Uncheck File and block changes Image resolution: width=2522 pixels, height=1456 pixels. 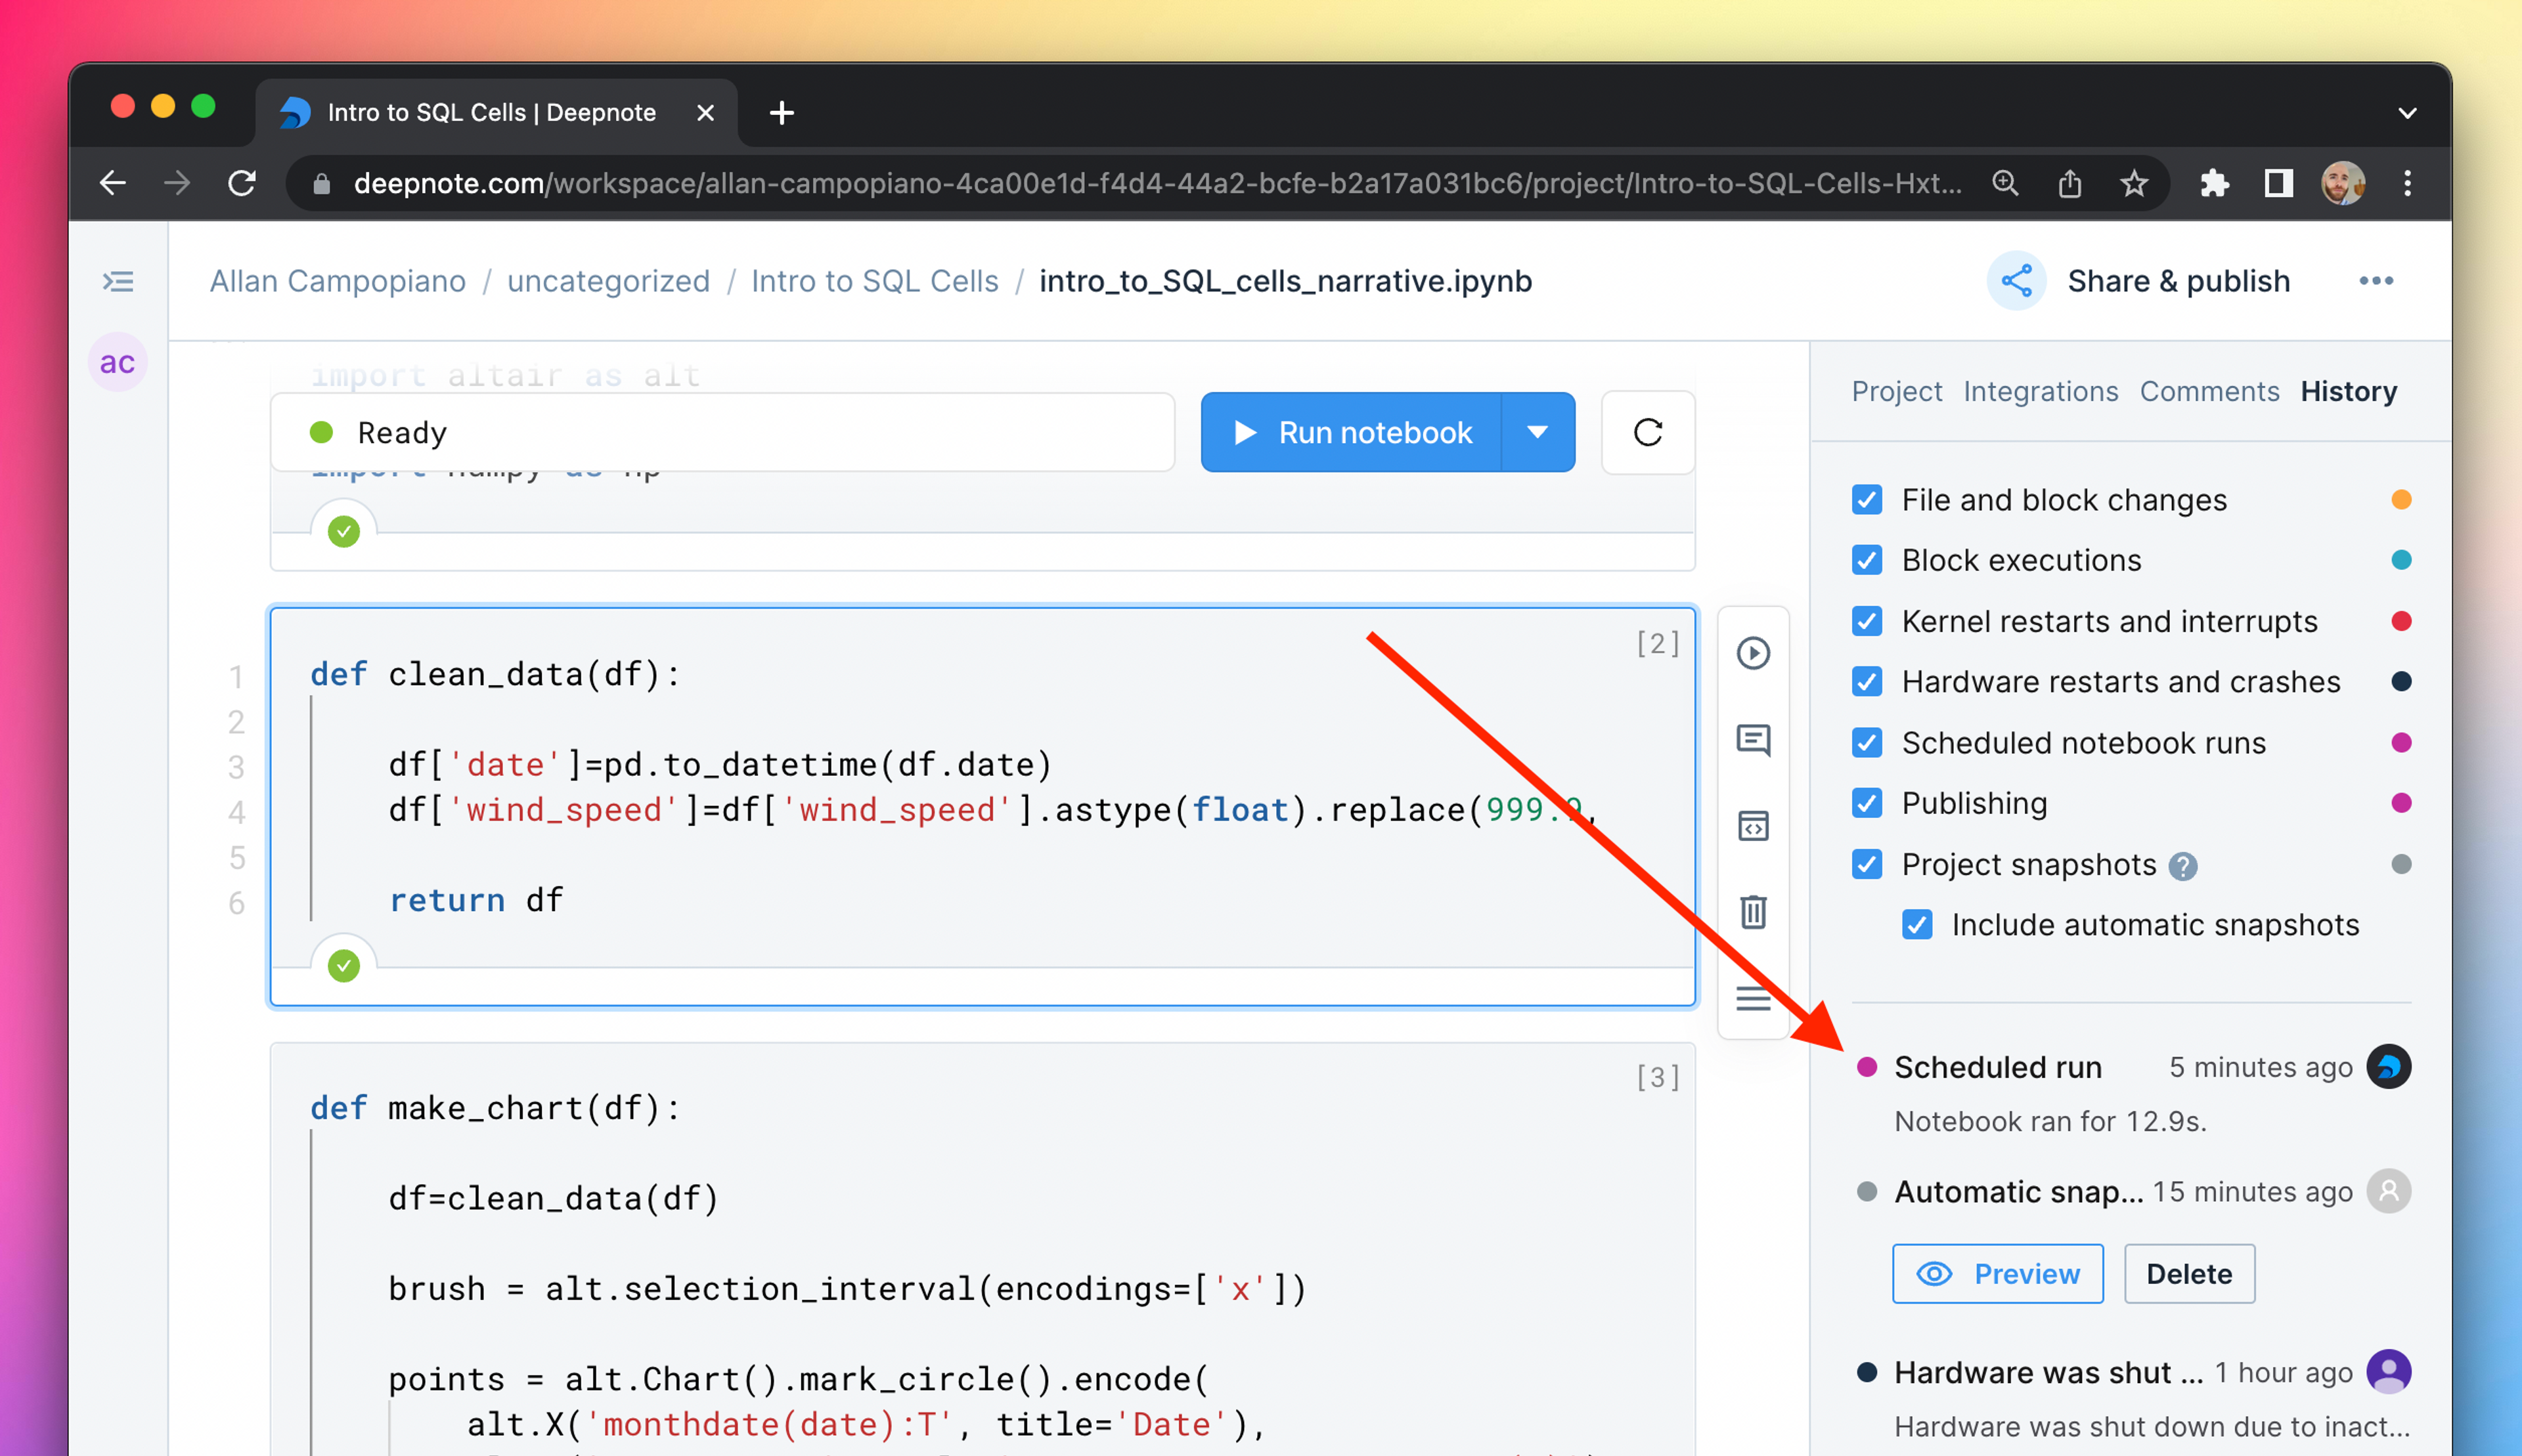pos(1867,500)
